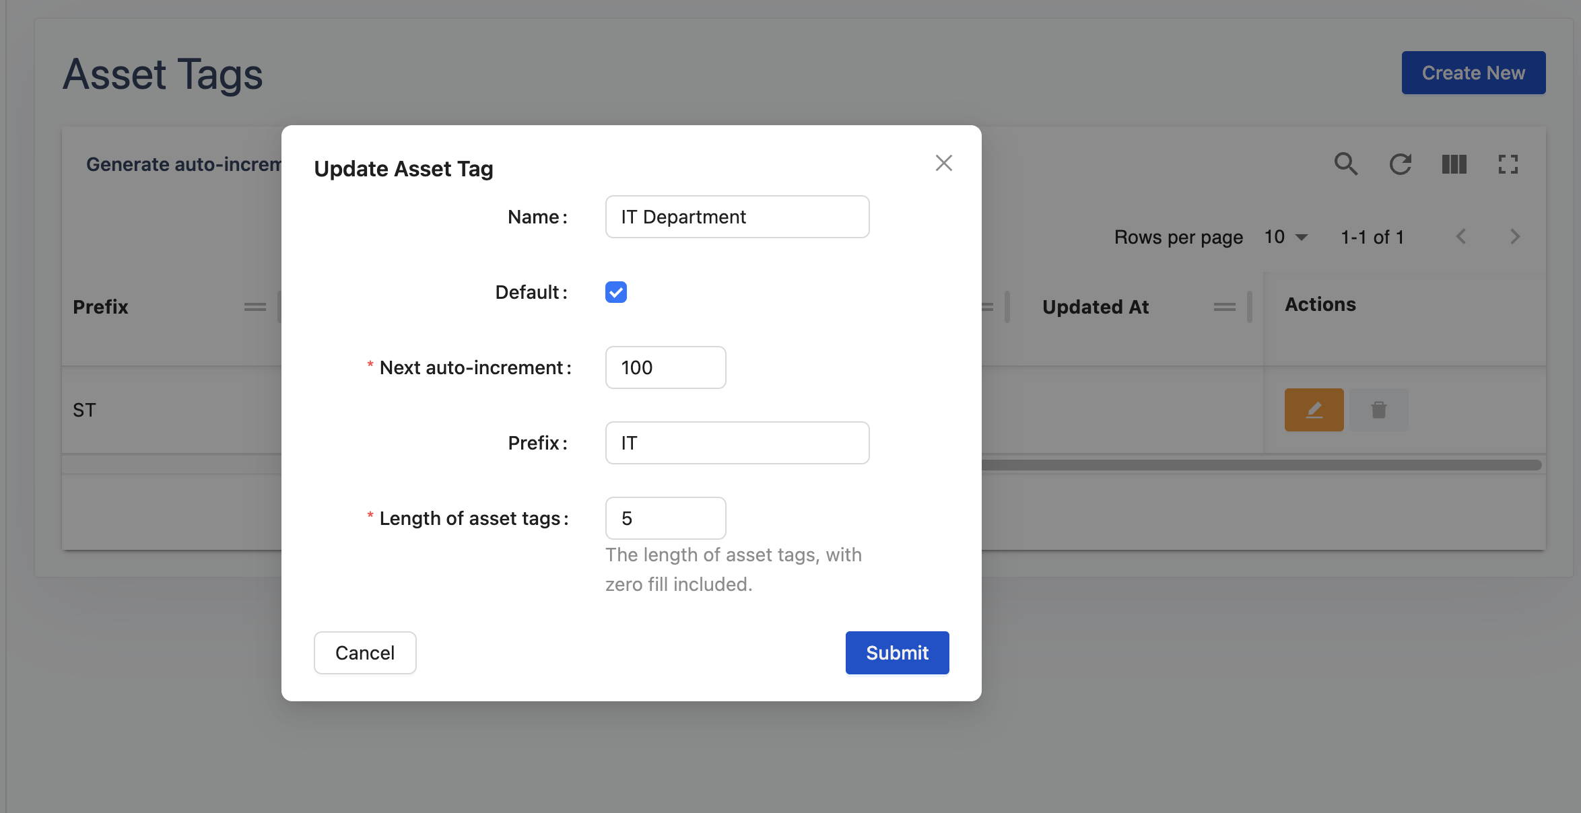1581x813 pixels.
Task: Click the Create New button
Action: pos(1473,73)
